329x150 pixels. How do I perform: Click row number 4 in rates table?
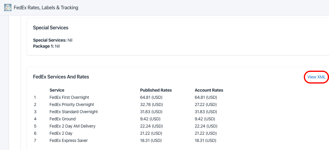point(35,119)
